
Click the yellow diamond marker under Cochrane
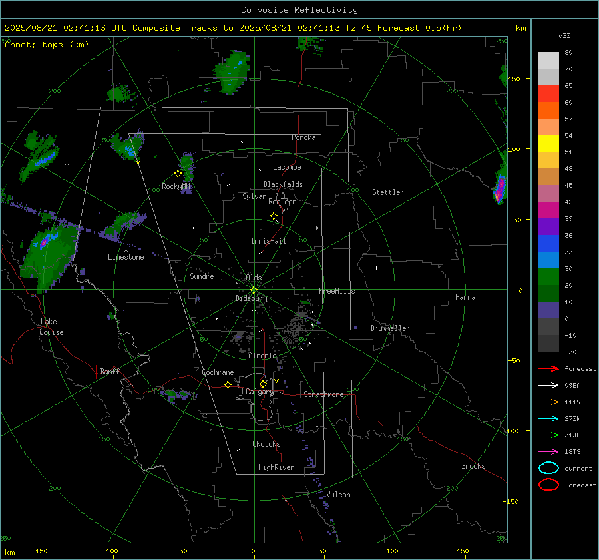[x=228, y=384]
